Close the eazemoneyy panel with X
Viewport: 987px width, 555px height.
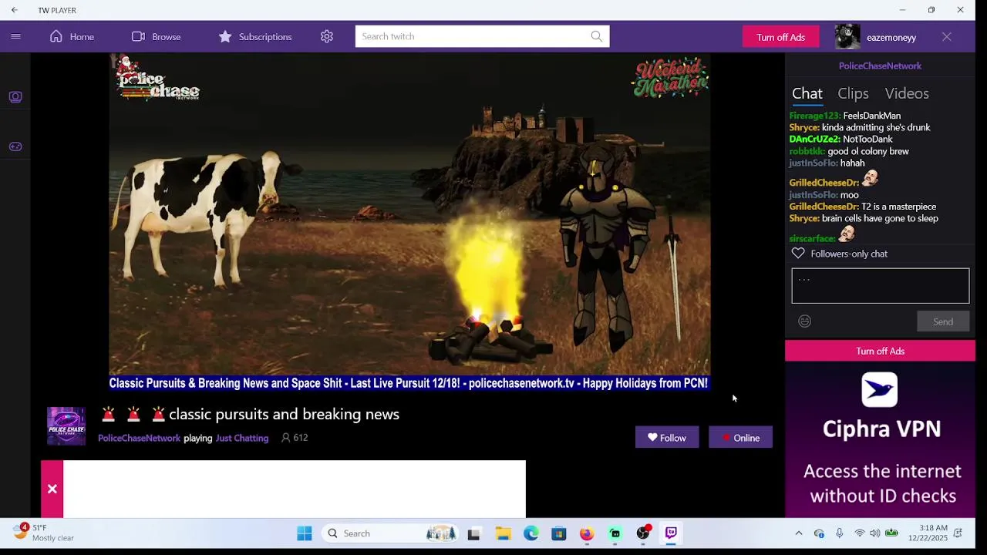tap(947, 37)
